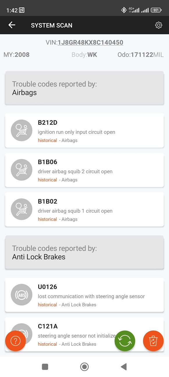The image size is (169, 377).
Task: Rescan the system using the green refresh icon
Action: [125, 341]
